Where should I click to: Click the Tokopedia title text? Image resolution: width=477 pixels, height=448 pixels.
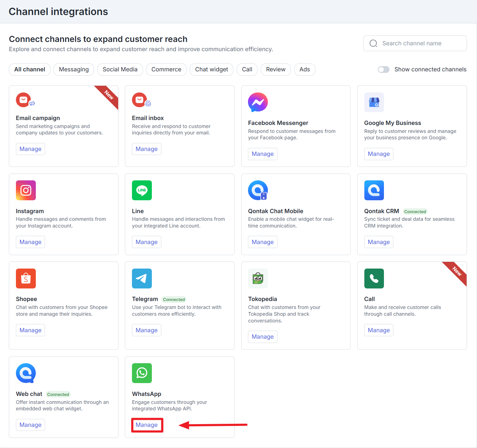tap(262, 299)
